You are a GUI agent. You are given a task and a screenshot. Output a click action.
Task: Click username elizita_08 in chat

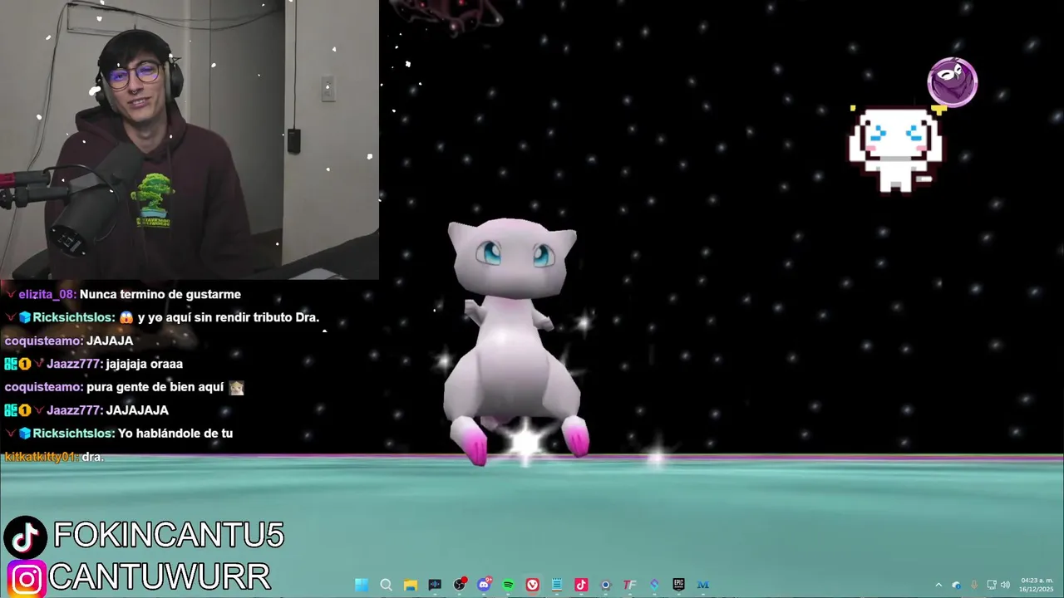(x=47, y=294)
